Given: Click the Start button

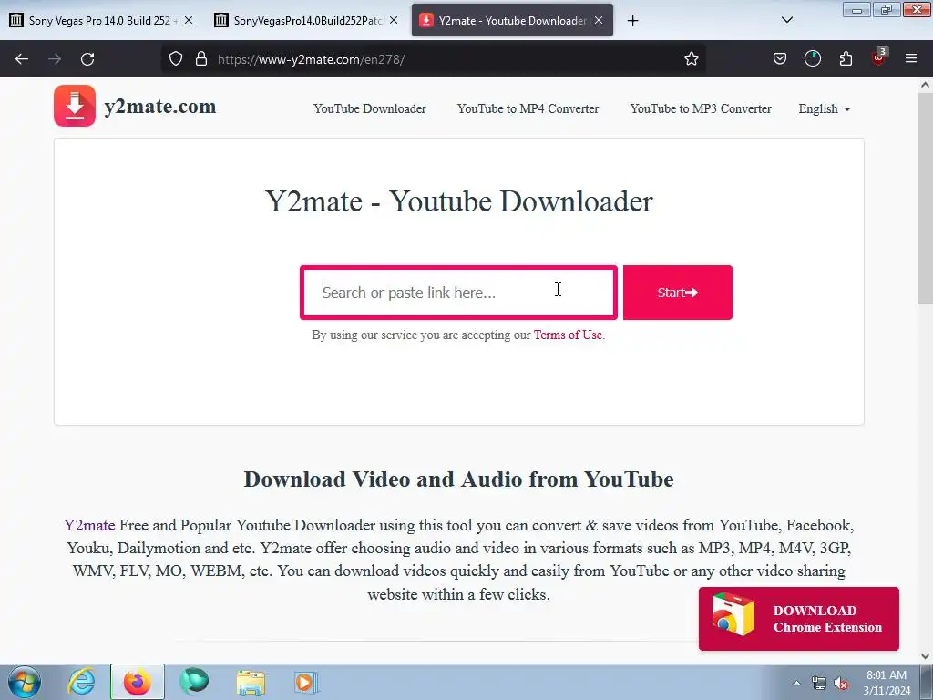Looking at the screenshot, I should 677,293.
